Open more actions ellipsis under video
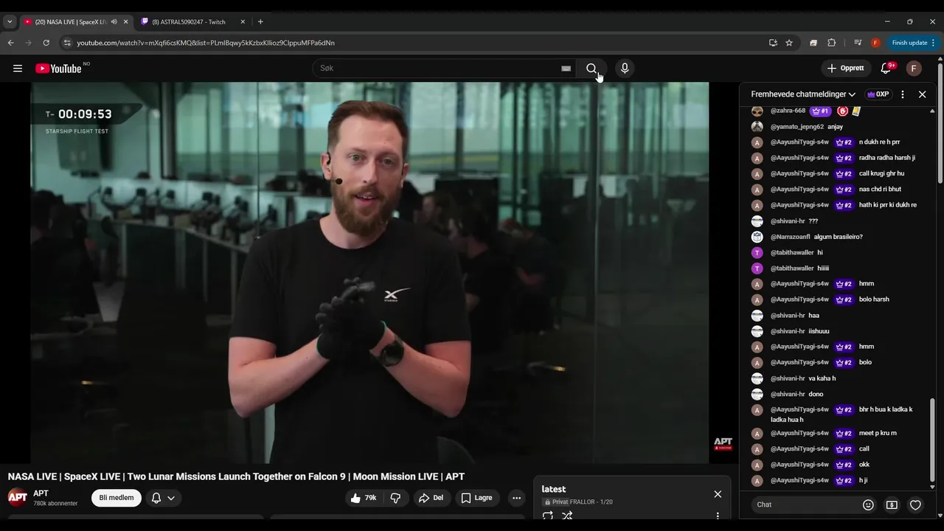This screenshot has width=944, height=531. point(516,498)
